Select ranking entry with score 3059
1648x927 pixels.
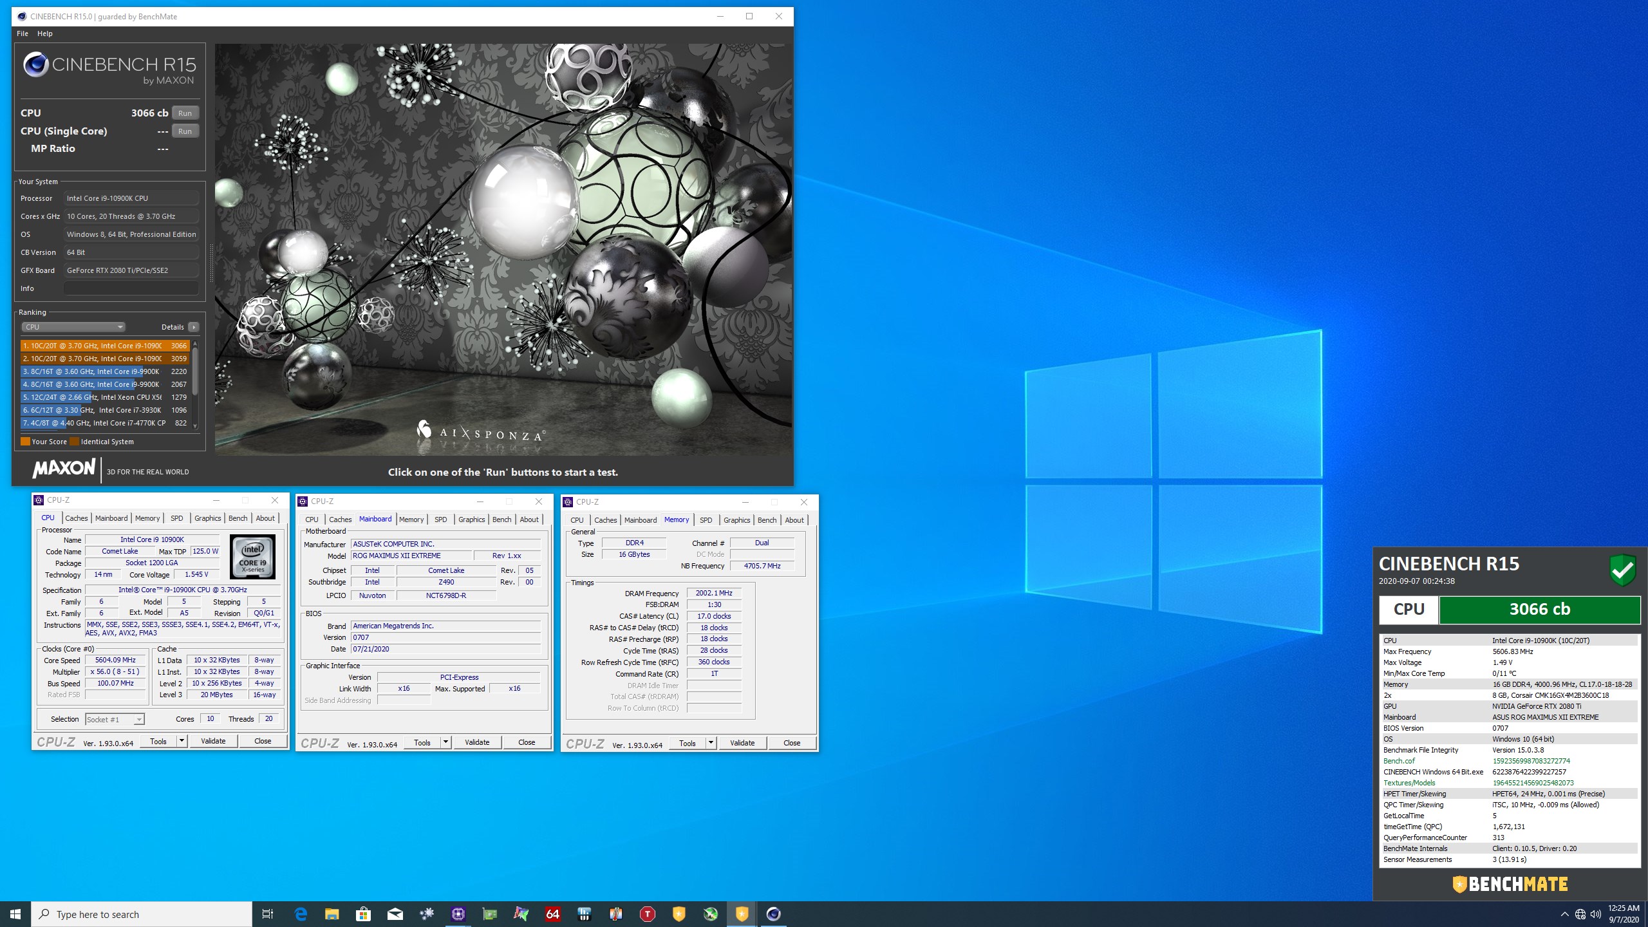[105, 359]
